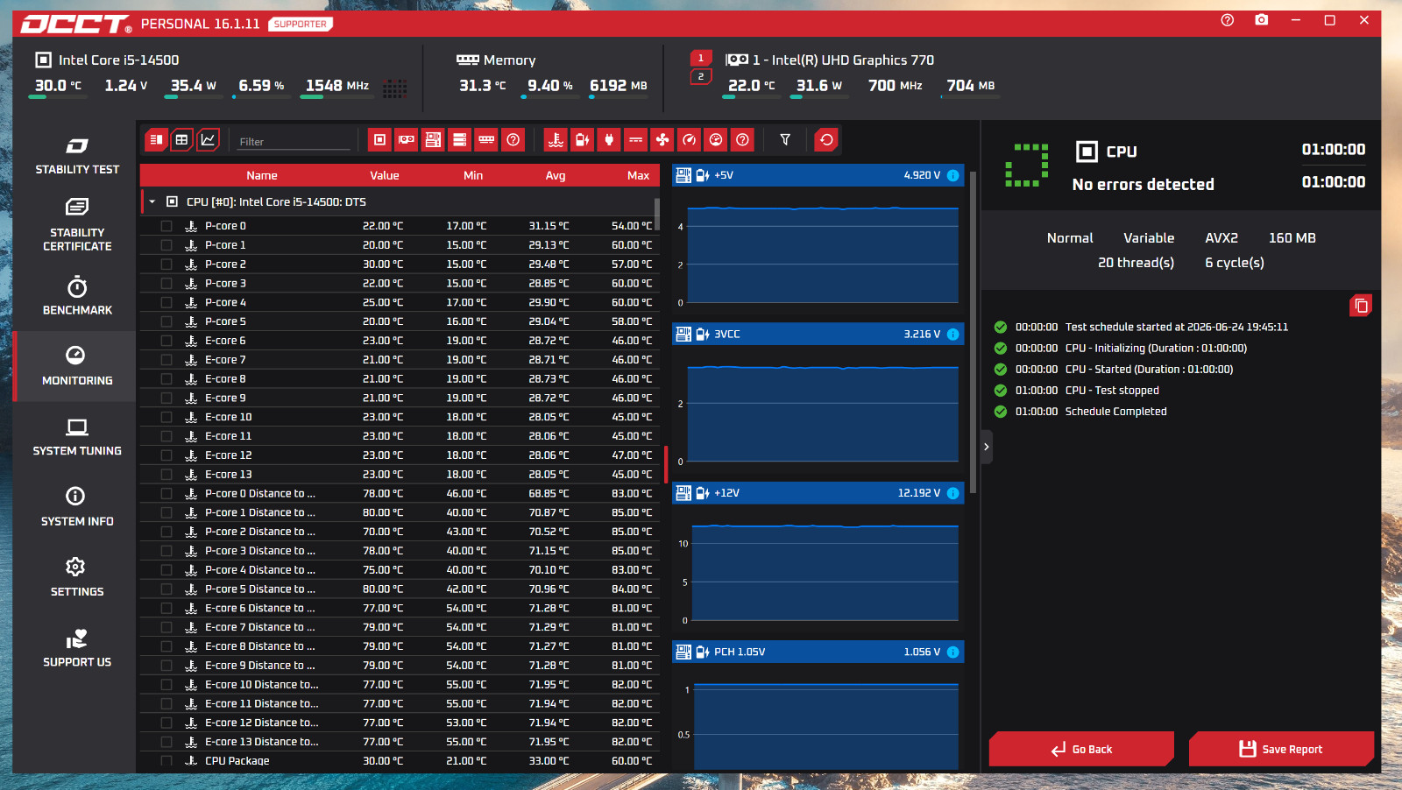Click the +12V graph header
Screen dimensions: 1402x790
(818, 493)
